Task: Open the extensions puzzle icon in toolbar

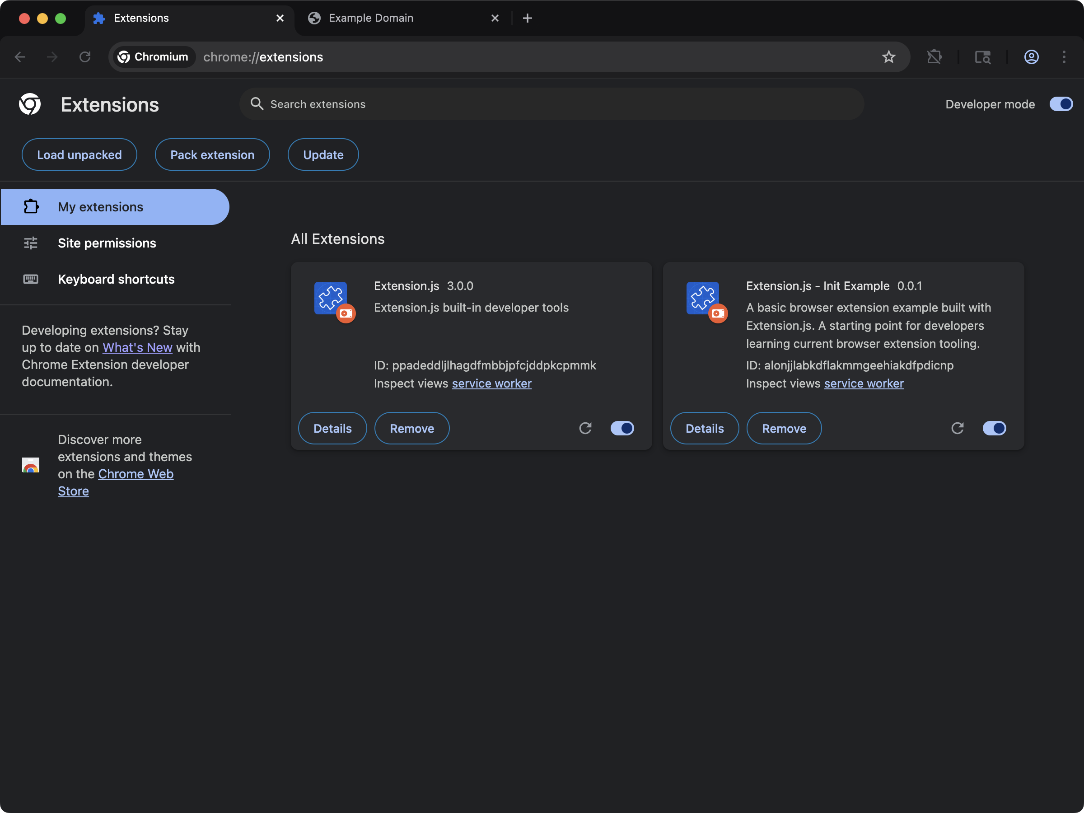Action: point(934,57)
